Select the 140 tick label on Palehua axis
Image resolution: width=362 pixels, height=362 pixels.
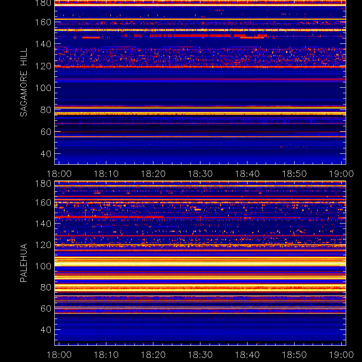(43, 224)
